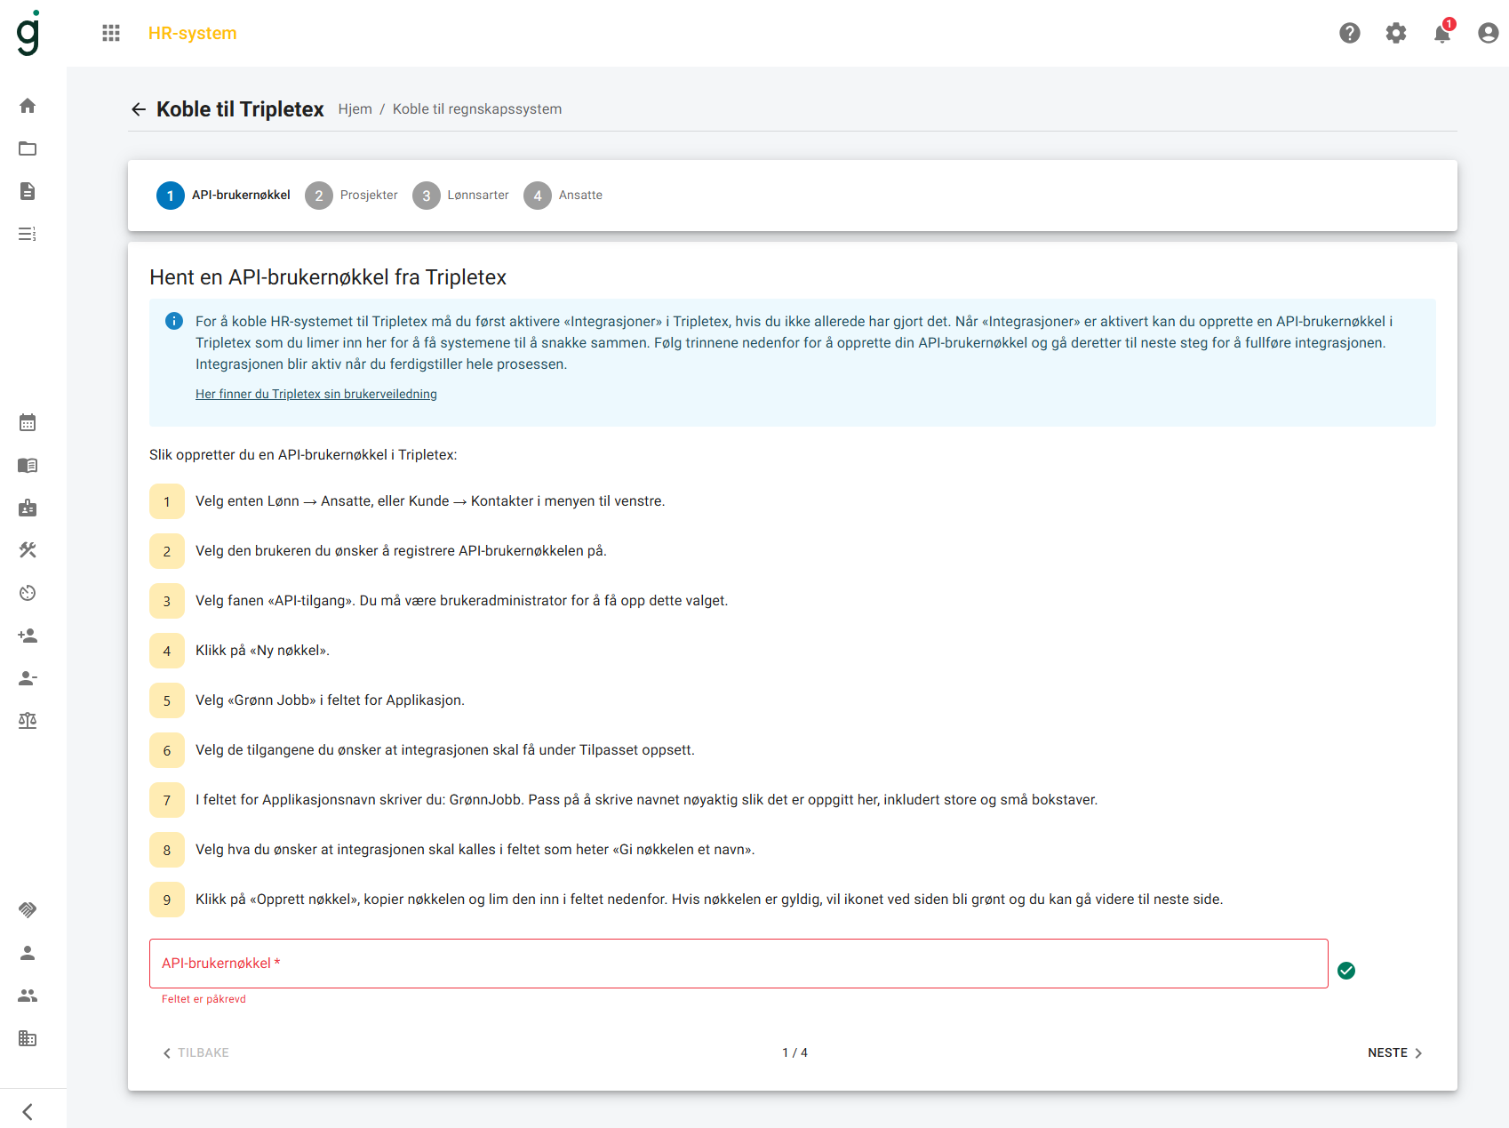Open the folder icon in sidebar

point(28,148)
